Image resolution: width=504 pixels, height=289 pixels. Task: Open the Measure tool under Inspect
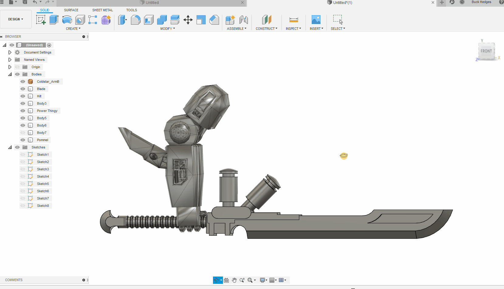(x=293, y=20)
